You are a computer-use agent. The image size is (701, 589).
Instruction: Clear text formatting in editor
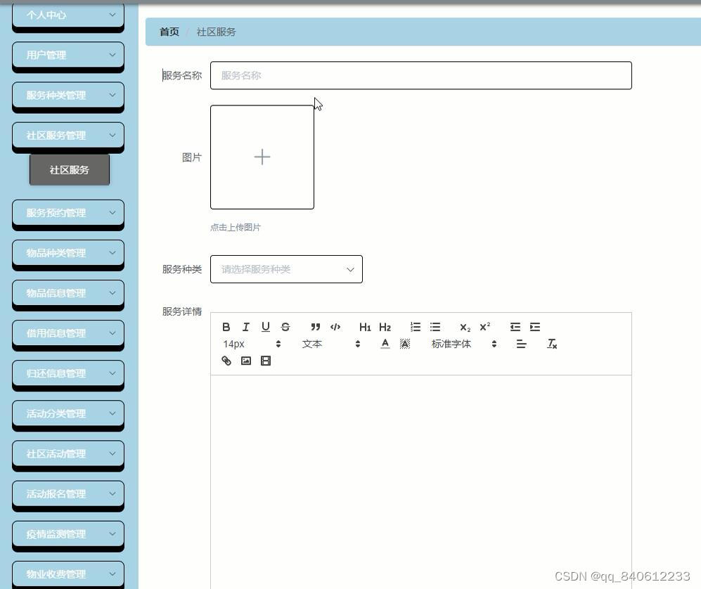coord(552,344)
